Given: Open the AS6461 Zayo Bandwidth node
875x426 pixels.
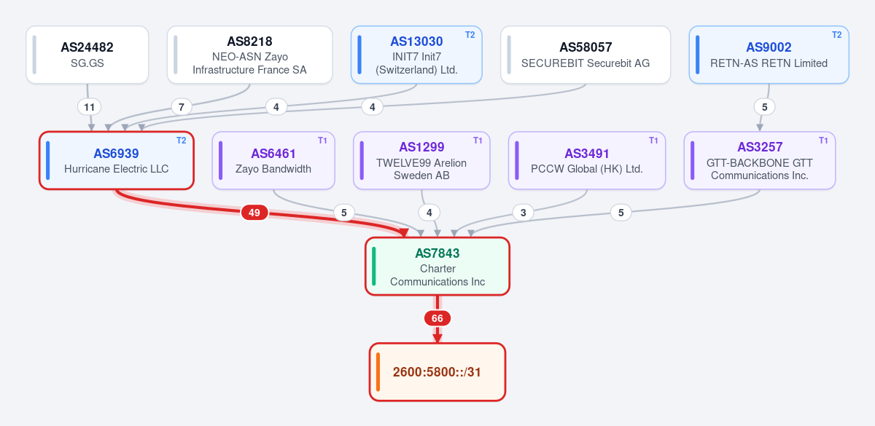Looking at the screenshot, I should [273, 160].
